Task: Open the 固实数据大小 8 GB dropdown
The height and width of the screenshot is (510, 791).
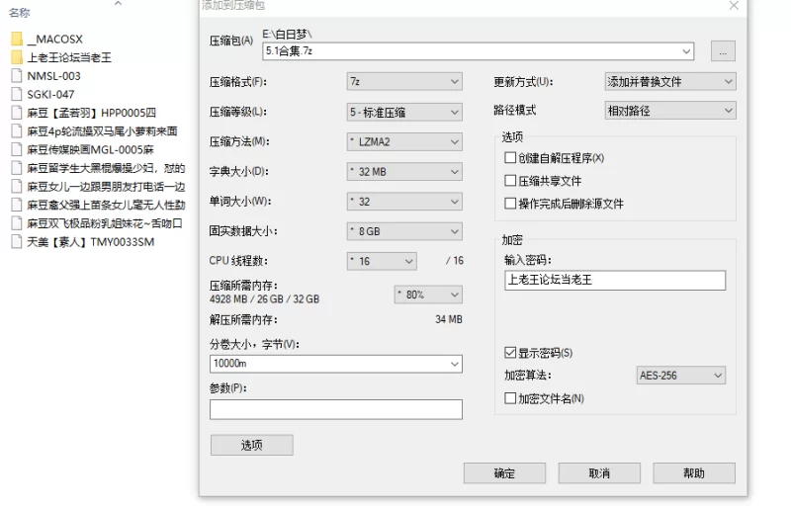Action: [x=404, y=231]
